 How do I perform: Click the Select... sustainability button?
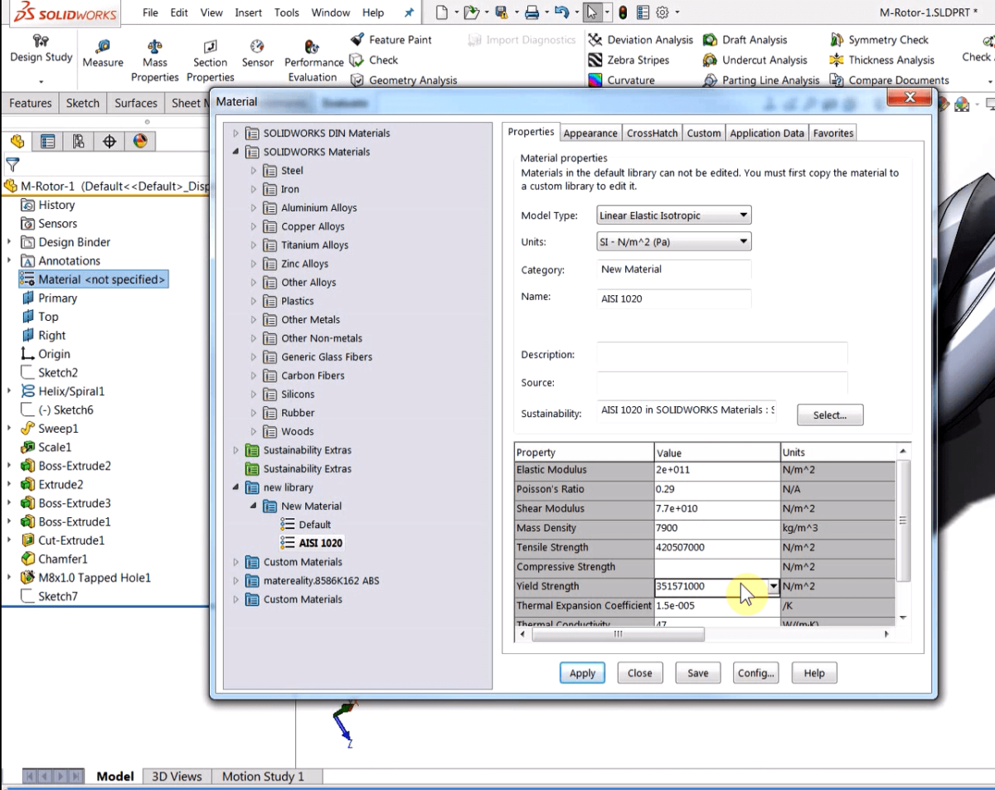[x=829, y=415]
